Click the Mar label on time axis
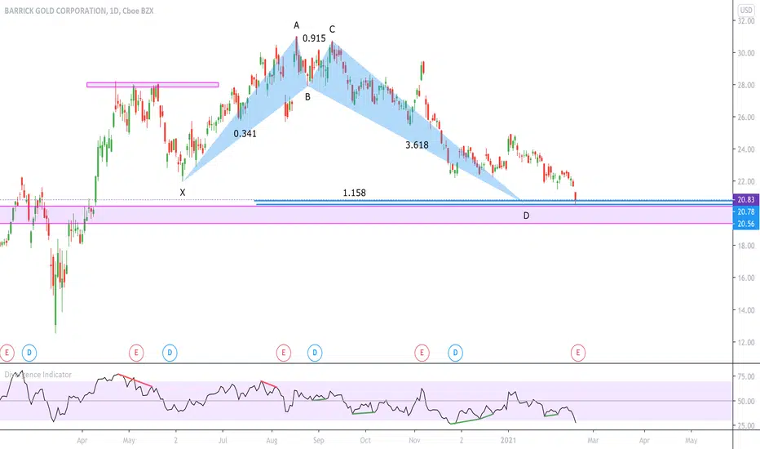 [593, 440]
